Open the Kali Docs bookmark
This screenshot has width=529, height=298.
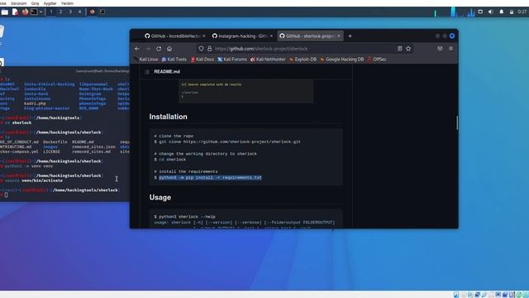[203, 59]
